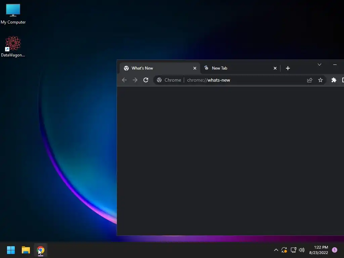Screen dimensions: 344x258
Task: Close the New Tab tab
Action: pos(275,68)
